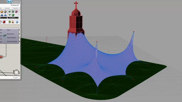This screenshot has height=102, width=182.
Task: Open the dropdown arrow beside the blue sphere
Action: [x=19, y=22]
